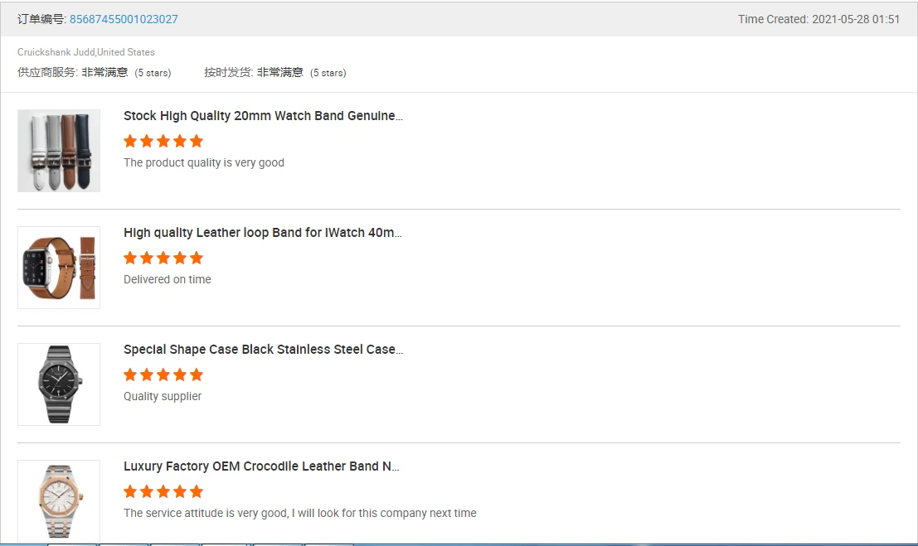Screen dimensions: 918x546
Task: Open order number 85687455001023027 link
Action: pyautogui.click(x=124, y=19)
